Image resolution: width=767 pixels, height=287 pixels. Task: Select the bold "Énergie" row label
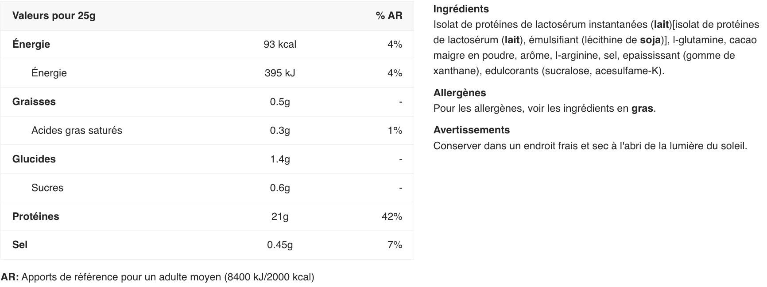point(31,44)
